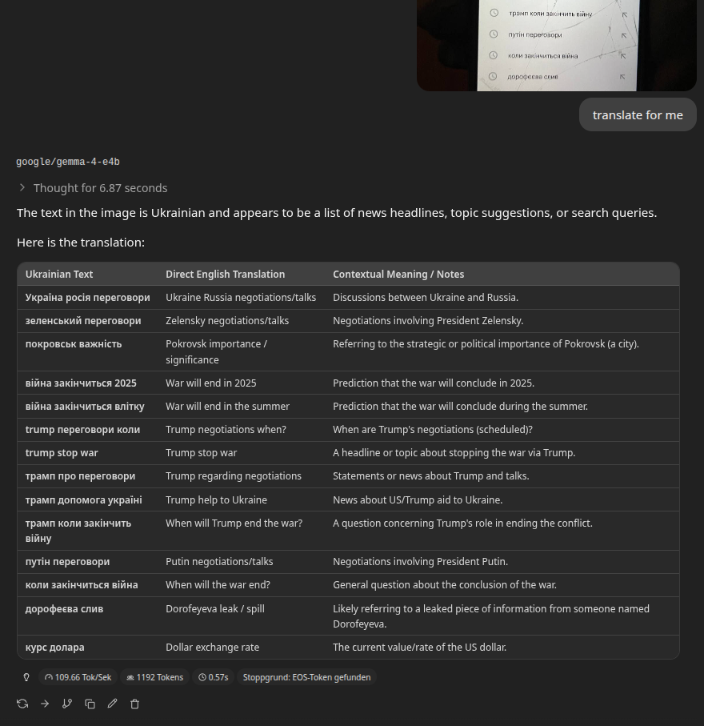This screenshot has height=726, width=704.
Task: Click 'Stoppgrund: EOS-Token gefunden' badge
Action: 306,677
